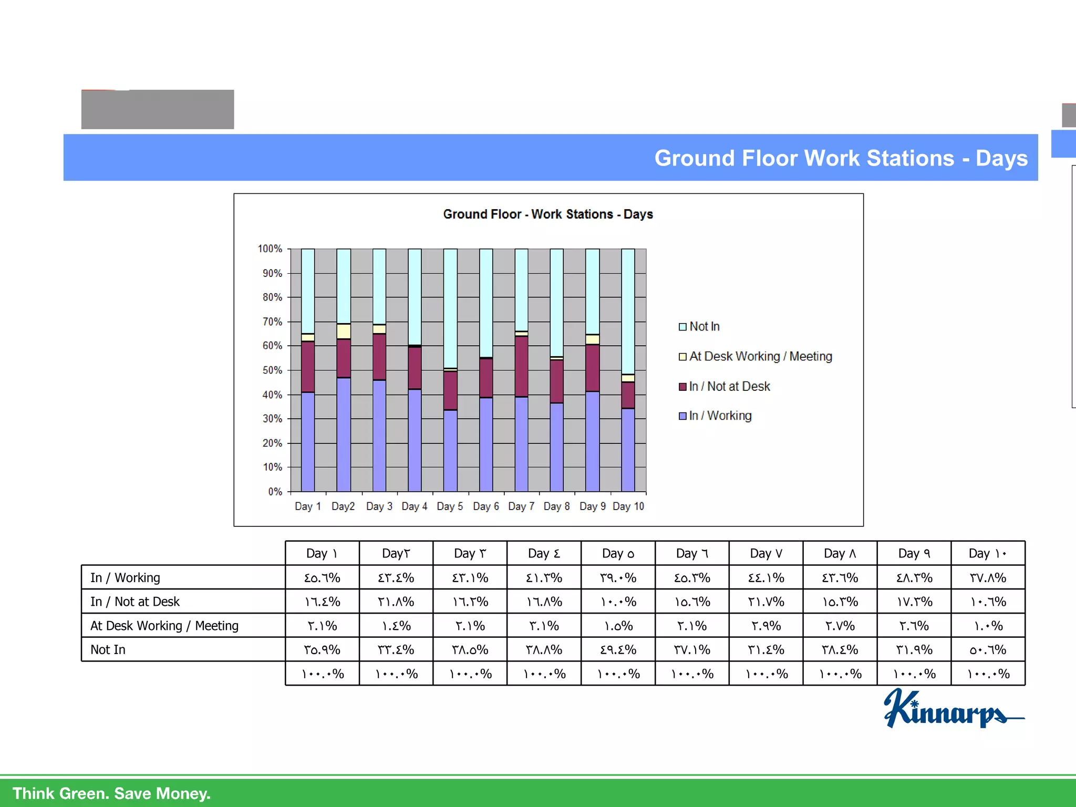Click the chart title Ground Floor - Work Stations - Days
This screenshot has width=1076, height=807.
pos(547,214)
